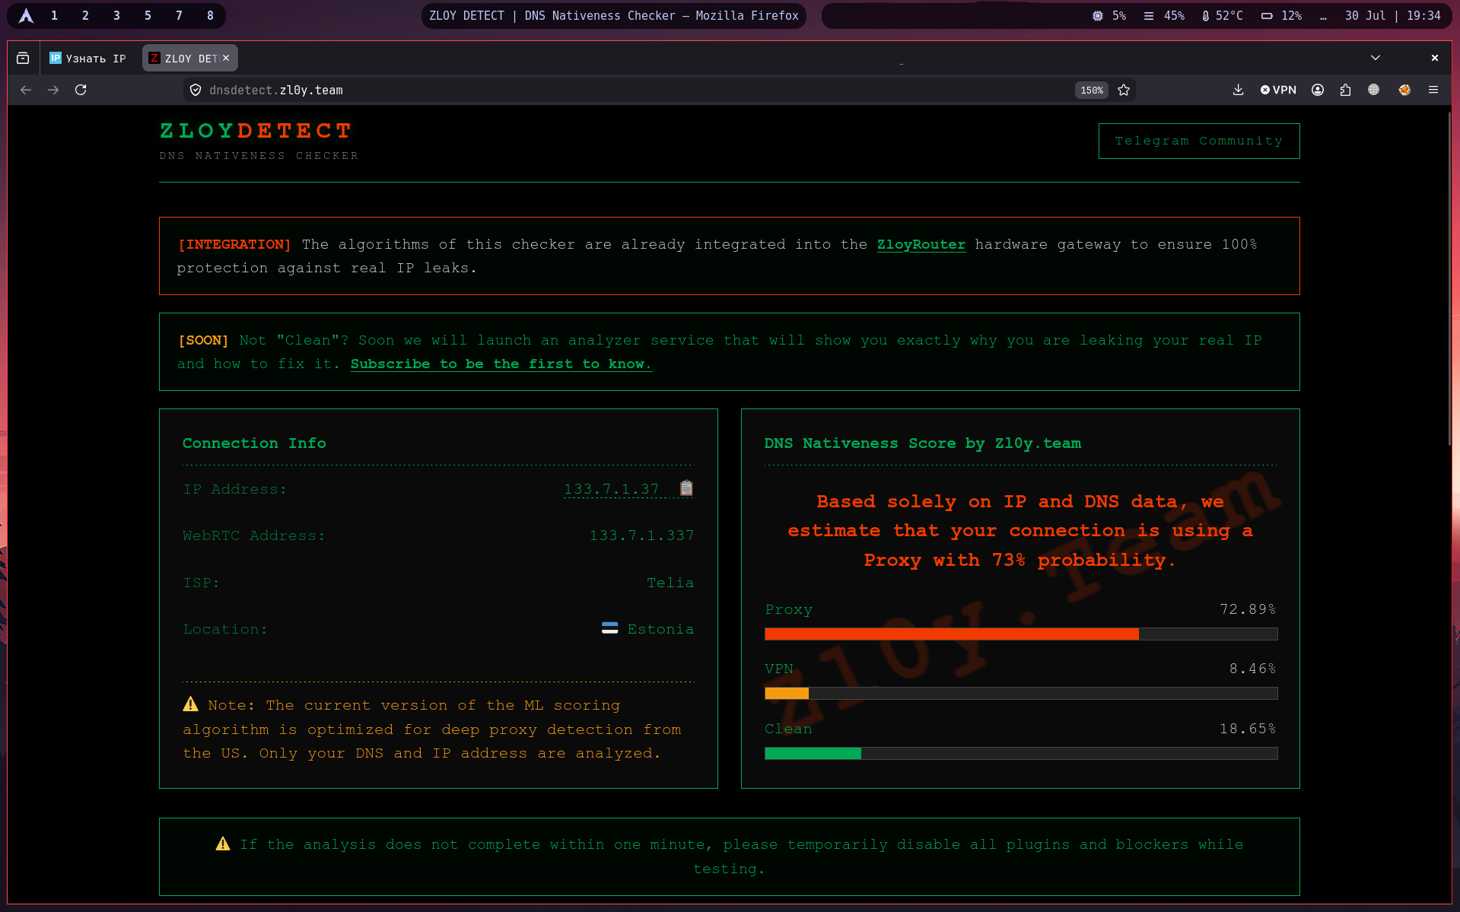
Task: Click the Clean 18.65% percentage value
Action: pos(1248,729)
